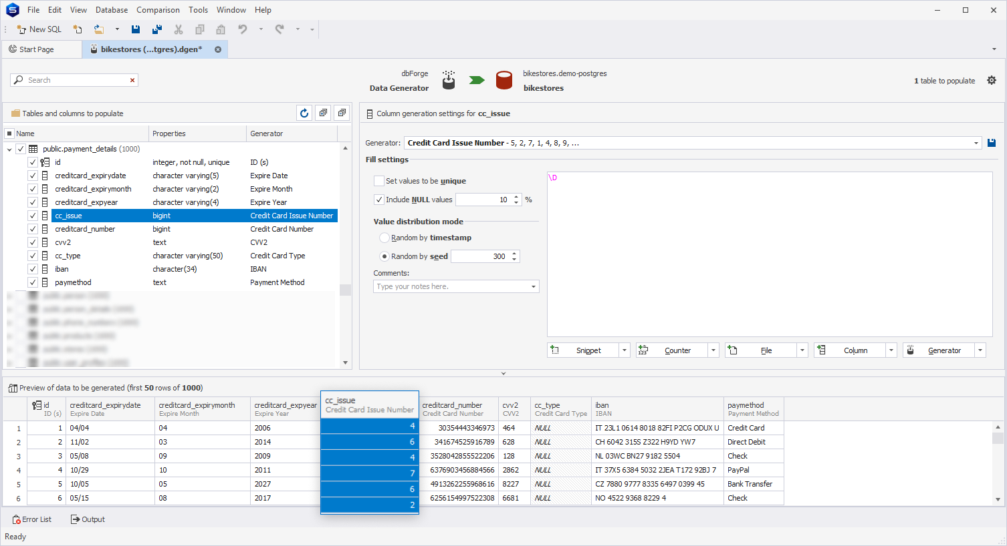Open the open-file toolbar dropdown arrow
This screenshot has width=1007, height=546.
[117, 29]
